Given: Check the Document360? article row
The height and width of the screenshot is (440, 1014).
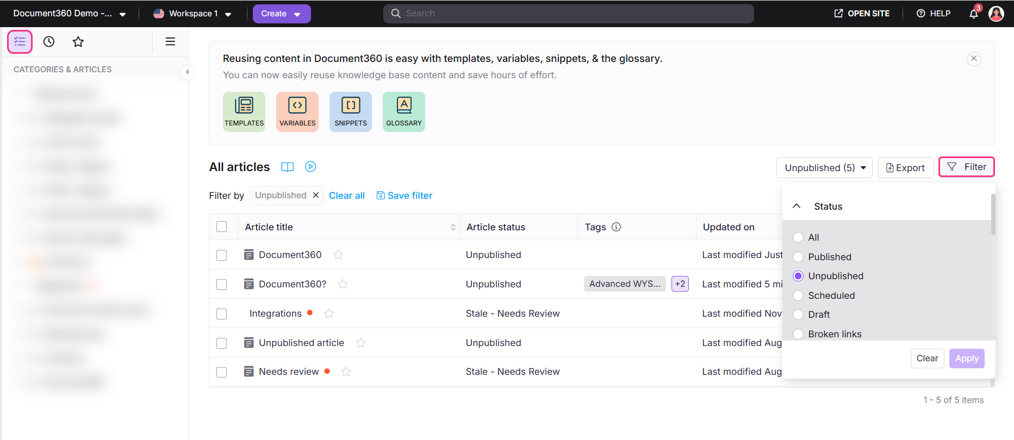Looking at the screenshot, I should 222,285.
